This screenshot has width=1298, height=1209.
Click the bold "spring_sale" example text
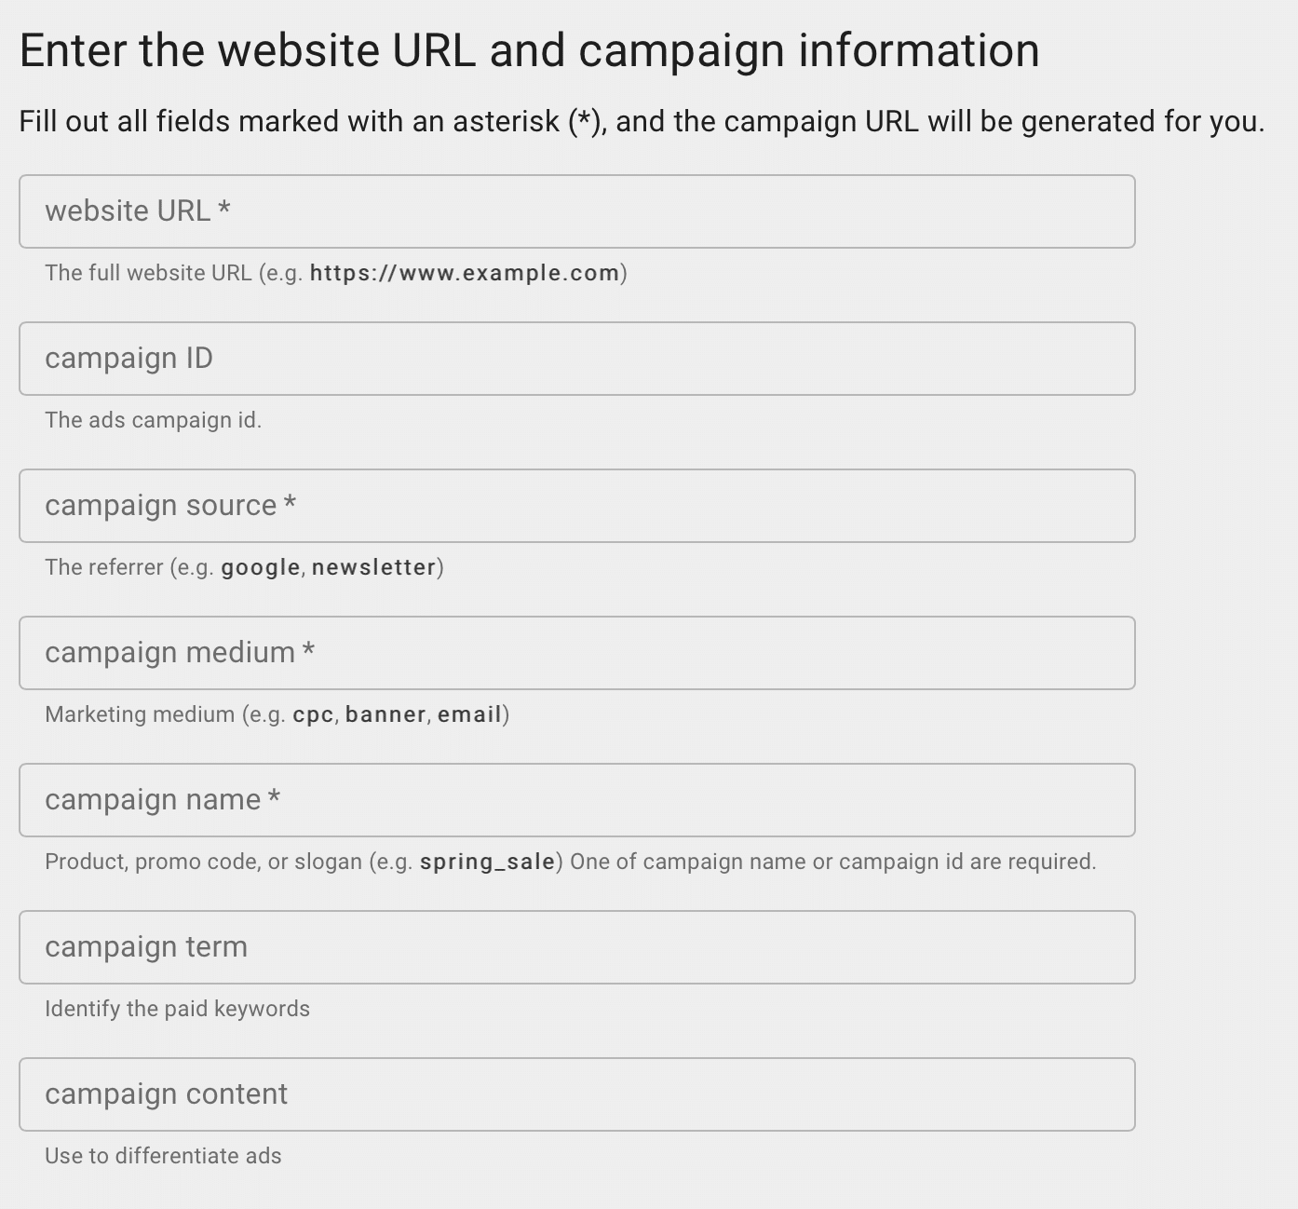487,862
